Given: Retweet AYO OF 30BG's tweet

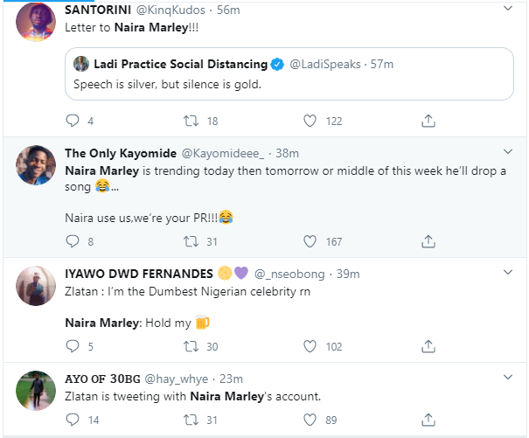Looking at the screenshot, I should (191, 421).
